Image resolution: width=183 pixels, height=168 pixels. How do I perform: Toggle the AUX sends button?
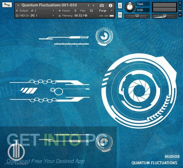pyautogui.click(x=180, y=11)
